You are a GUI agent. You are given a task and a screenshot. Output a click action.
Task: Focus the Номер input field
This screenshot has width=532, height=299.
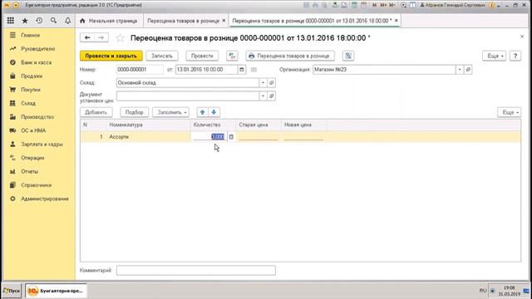pyautogui.click(x=140, y=70)
